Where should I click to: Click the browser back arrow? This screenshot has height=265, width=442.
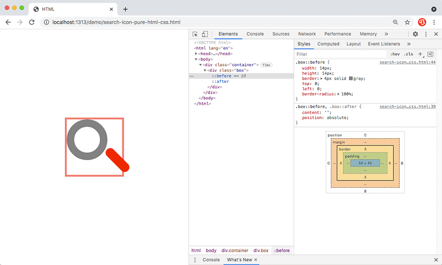8,22
